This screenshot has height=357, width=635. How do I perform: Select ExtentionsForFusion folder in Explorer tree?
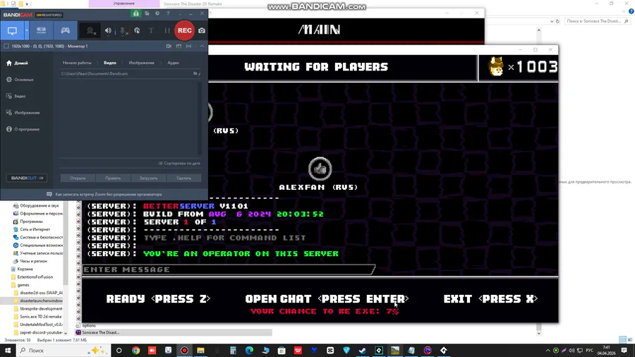[35, 277]
